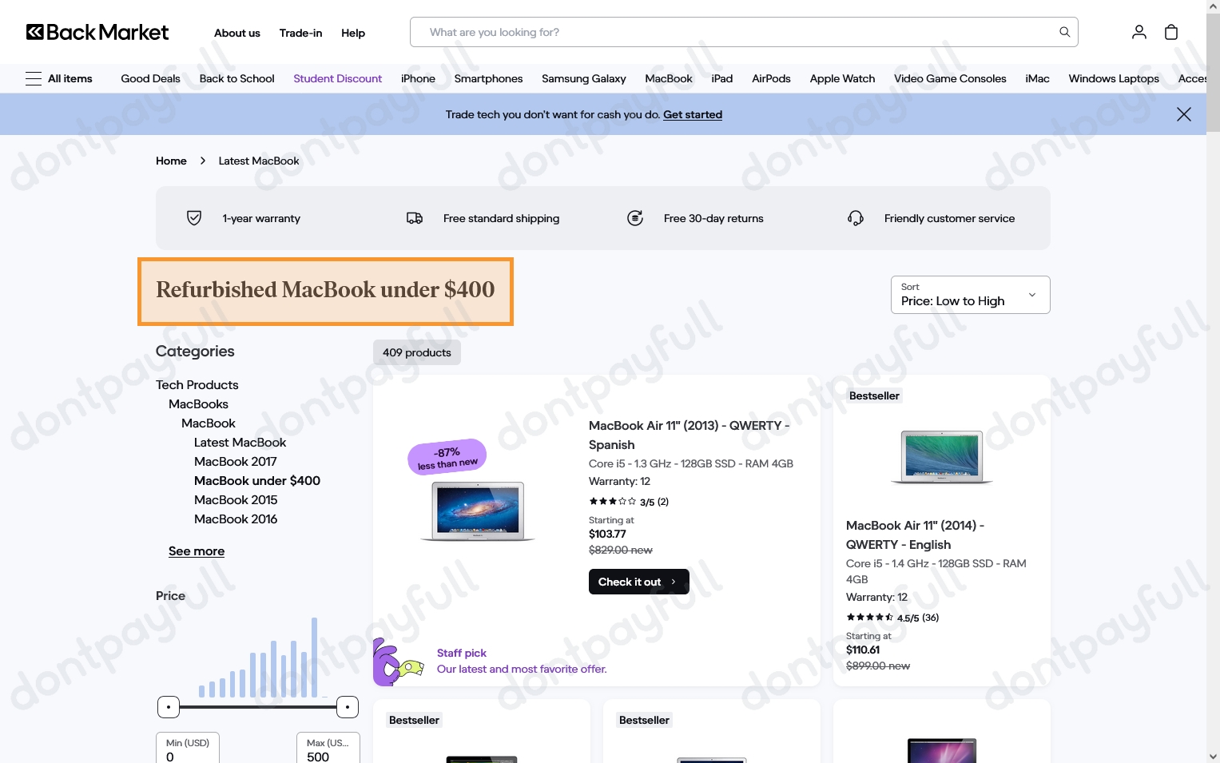Click the Get started link
Viewport: 1220px width, 763px height.
pos(693,114)
